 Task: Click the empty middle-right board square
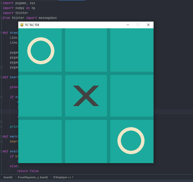click(x=132, y=96)
